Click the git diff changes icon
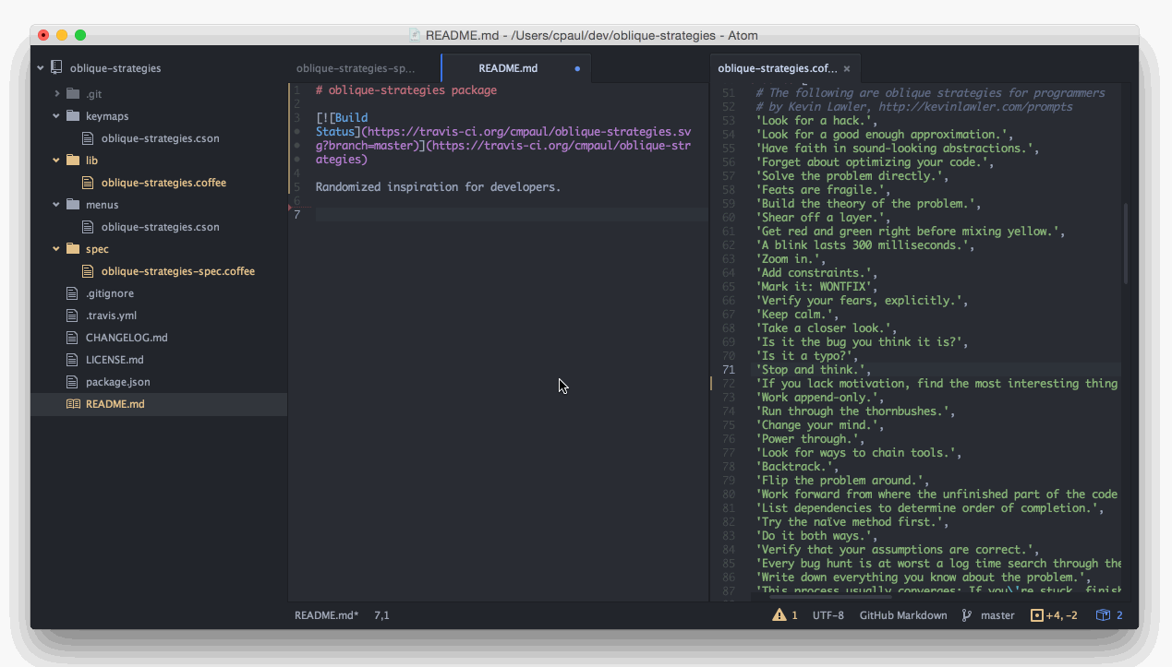Screen dimensions: 1172x667 point(1036,615)
